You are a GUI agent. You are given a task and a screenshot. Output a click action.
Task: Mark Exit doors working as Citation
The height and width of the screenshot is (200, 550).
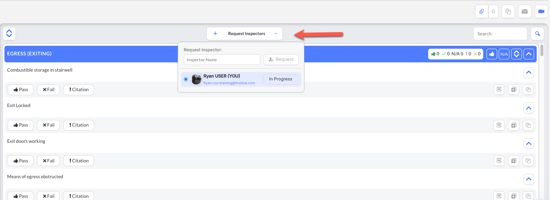[x=79, y=161]
